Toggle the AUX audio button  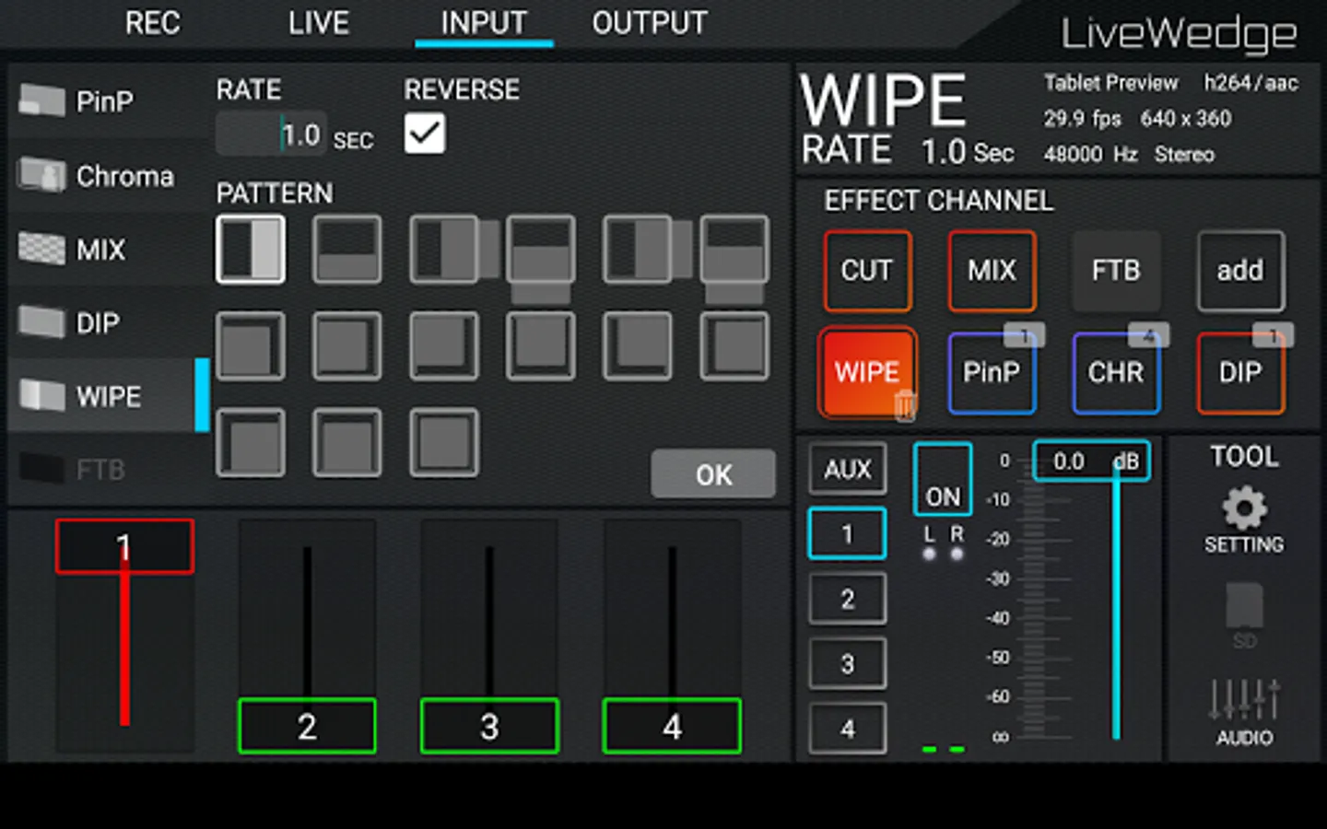847,470
